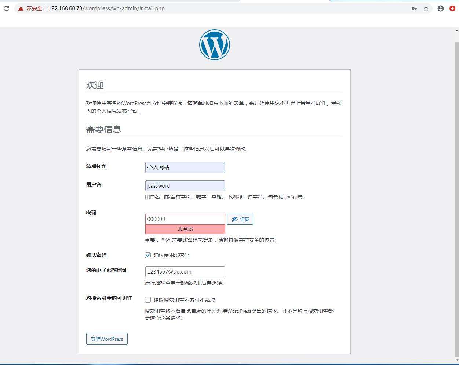Viewport: 459px width, 365px height.
Task: Focus the site title field "个人网站"
Action: tap(185, 167)
